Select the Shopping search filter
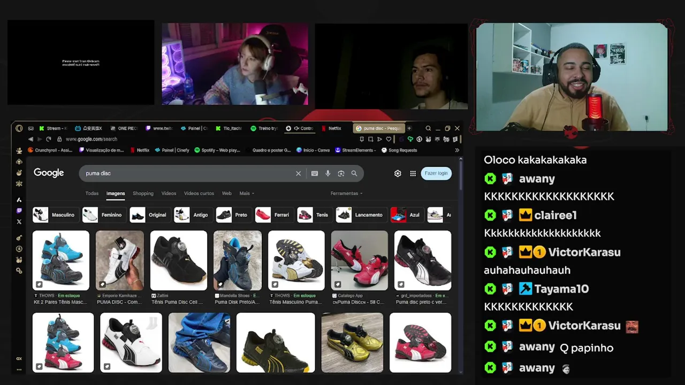This screenshot has width=685, height=385. point(143,193)
